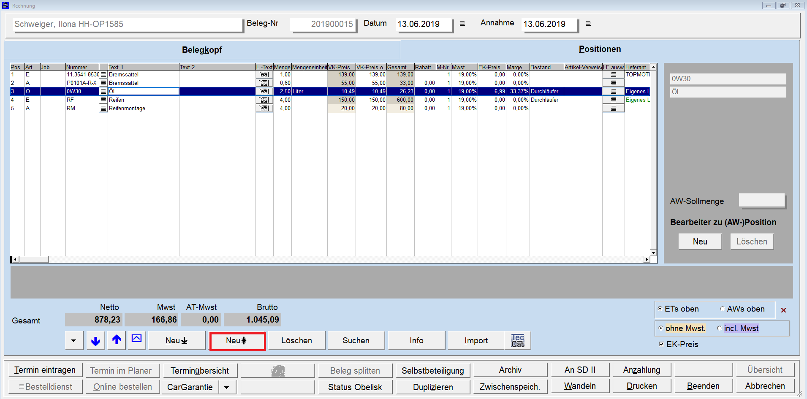Open L.-Text editor for row 1
This screenshot has width=807, height=399.
264,75
